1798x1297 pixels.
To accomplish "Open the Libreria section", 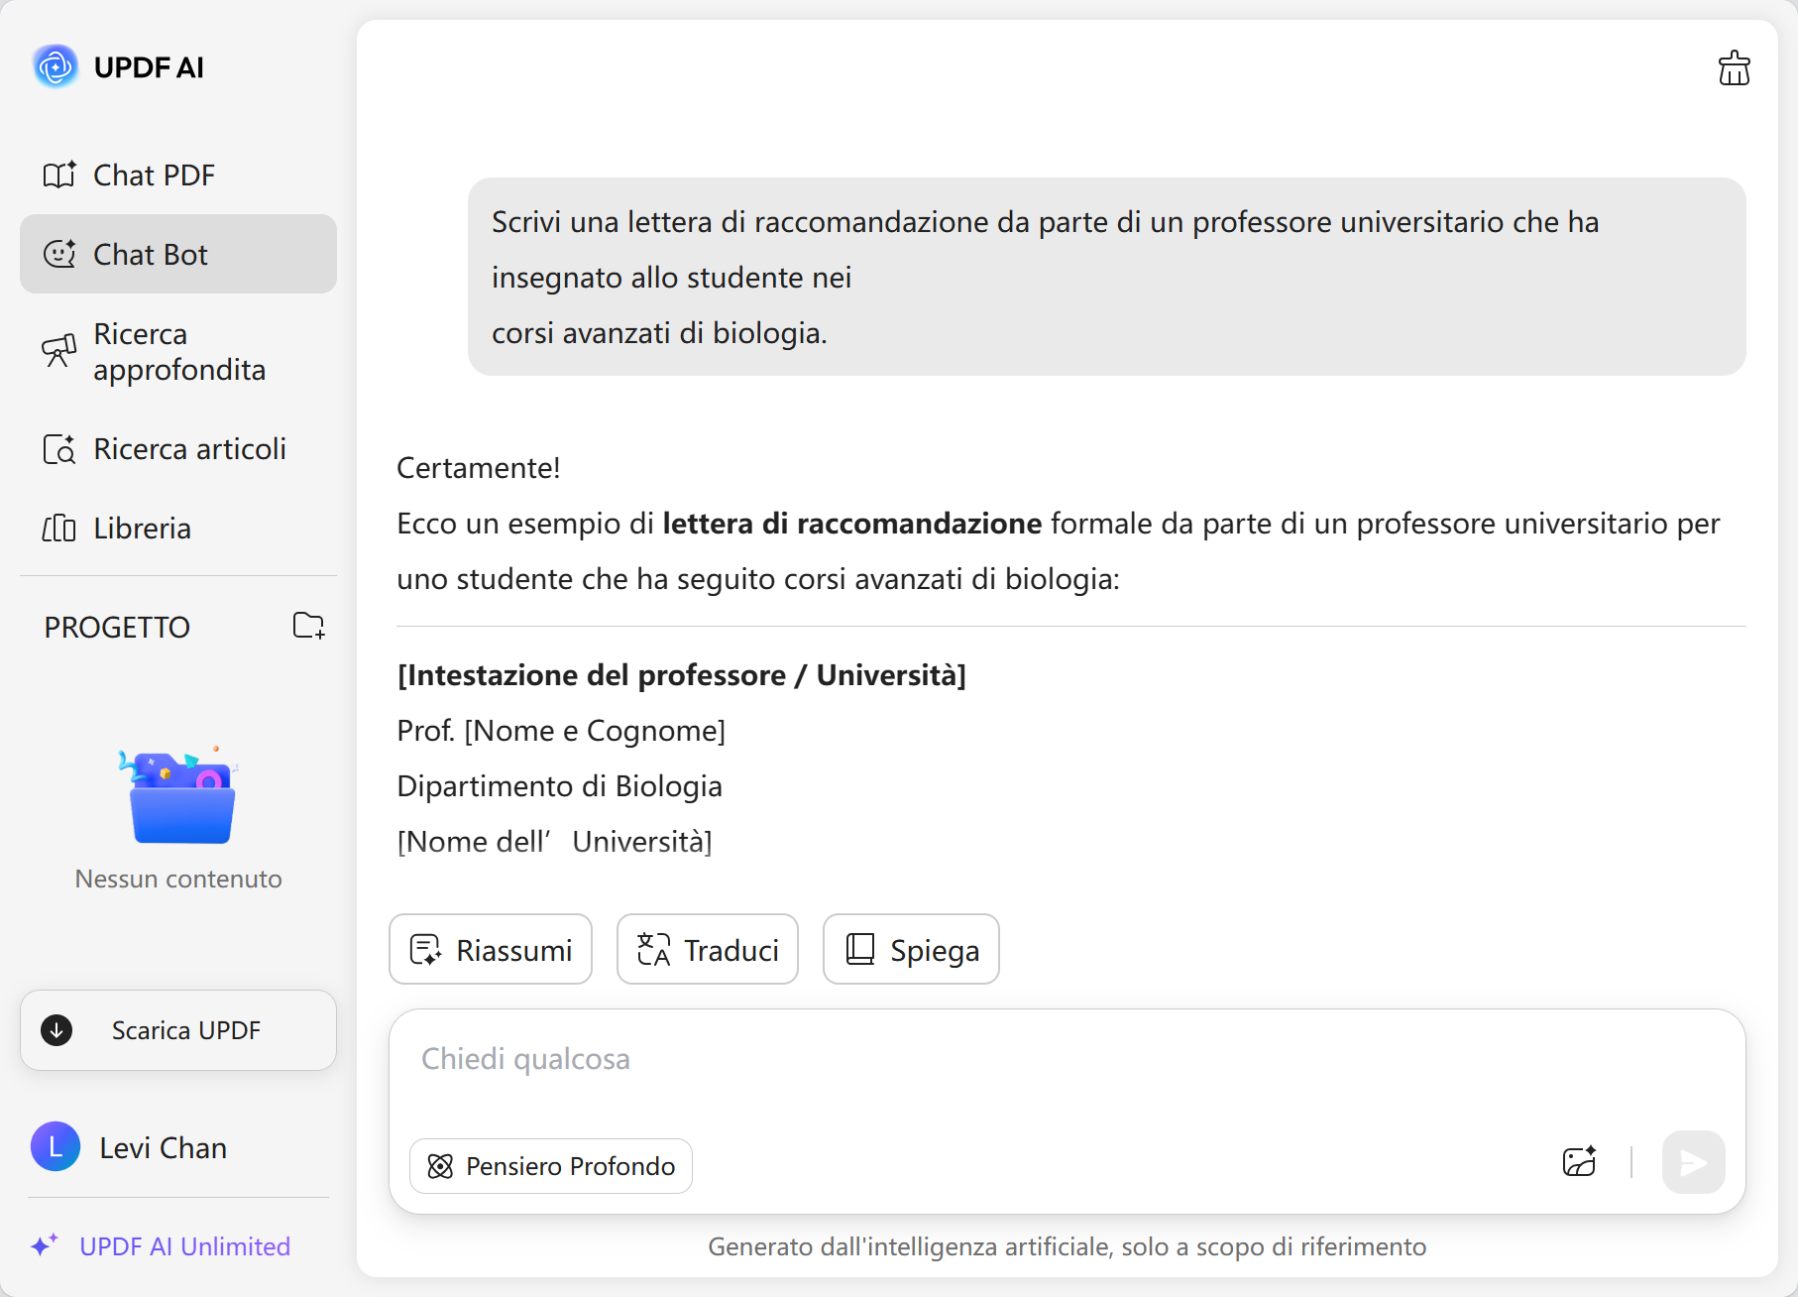I will [x=142, y=529].
